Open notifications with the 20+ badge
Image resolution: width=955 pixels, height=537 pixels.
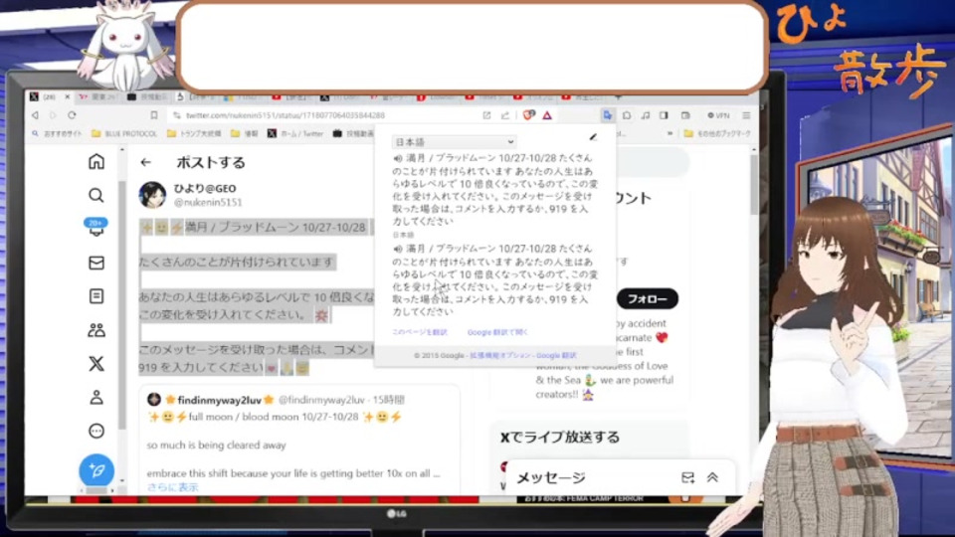tap(96, 228)
